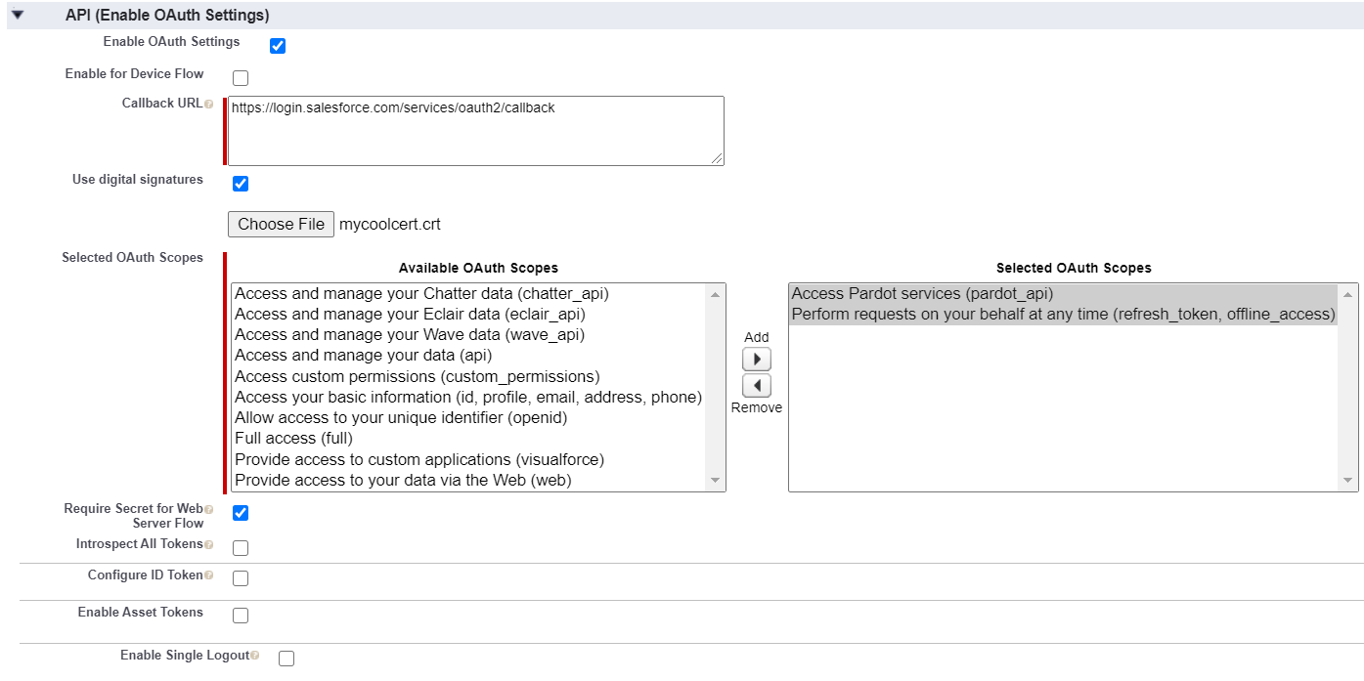Screen dimensions: 1364x681
Task: Toggle Use digital signatures checkbox
Action: tap(241, 184)
